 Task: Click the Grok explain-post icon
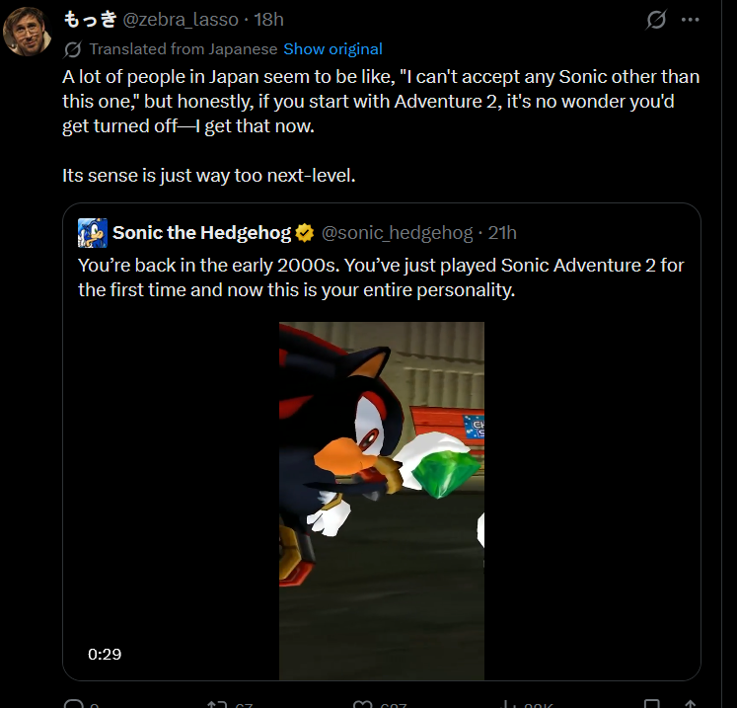coord(655,20)
